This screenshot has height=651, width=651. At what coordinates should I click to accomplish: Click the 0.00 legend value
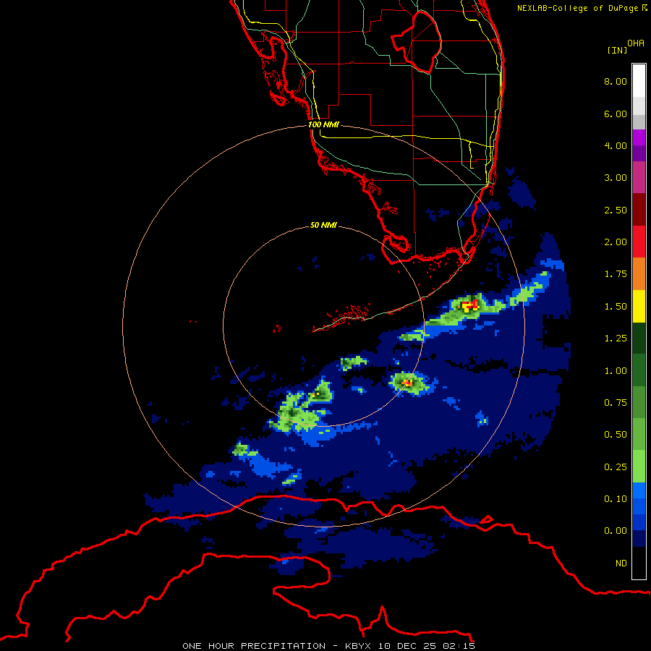616,531
